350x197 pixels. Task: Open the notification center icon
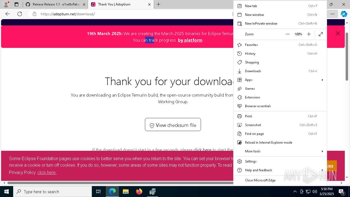click(341, 192)
